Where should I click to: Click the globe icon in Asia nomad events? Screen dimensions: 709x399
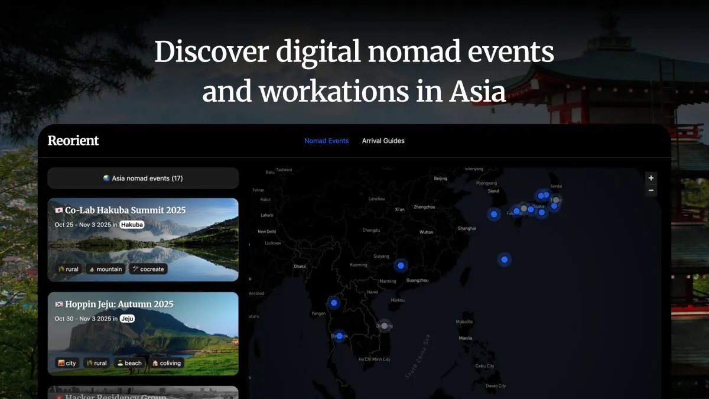[106, 178]
